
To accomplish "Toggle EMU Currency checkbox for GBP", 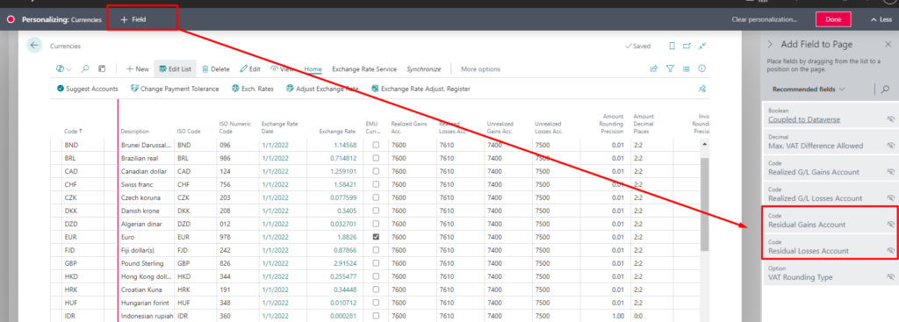I will (376, 263).
